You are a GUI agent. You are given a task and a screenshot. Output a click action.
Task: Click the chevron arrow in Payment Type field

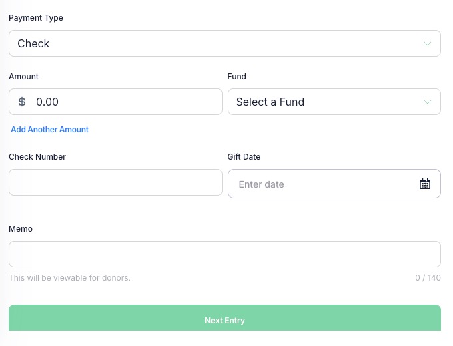tap(427, 43)
